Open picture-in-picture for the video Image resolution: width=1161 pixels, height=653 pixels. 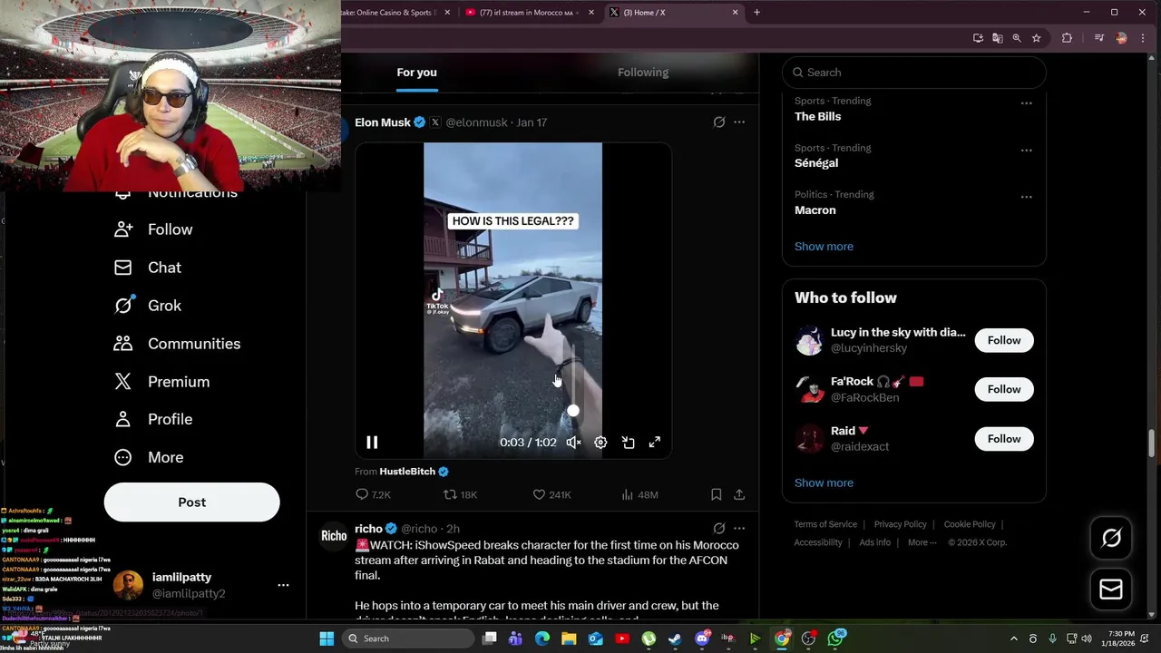coord(628,443)
